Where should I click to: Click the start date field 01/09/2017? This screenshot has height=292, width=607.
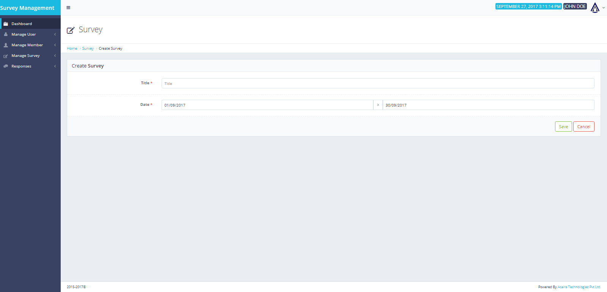tap(267, 105)
